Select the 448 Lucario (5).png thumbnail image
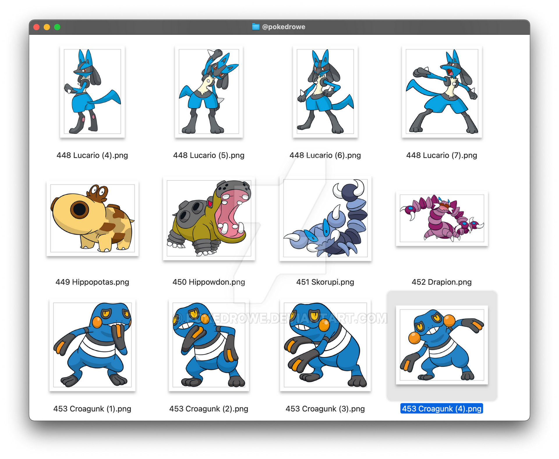 coord(209,91)
